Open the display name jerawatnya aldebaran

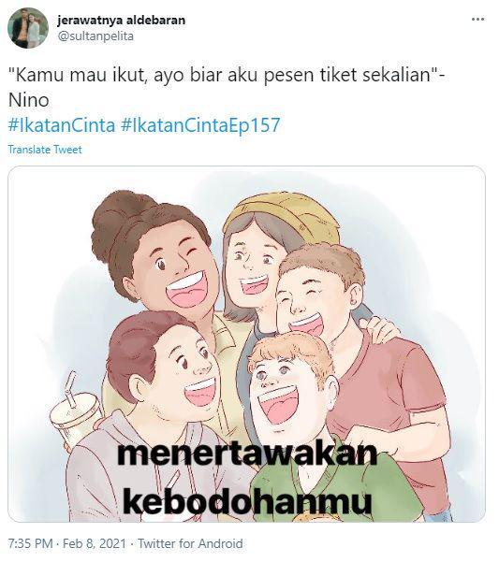click(122, 20)
